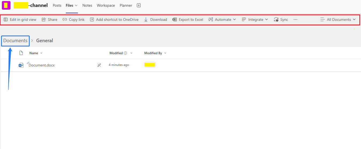This screenshot has height=149, width=361.
Task: Click the channel name heading
Action: click(31, 5)
